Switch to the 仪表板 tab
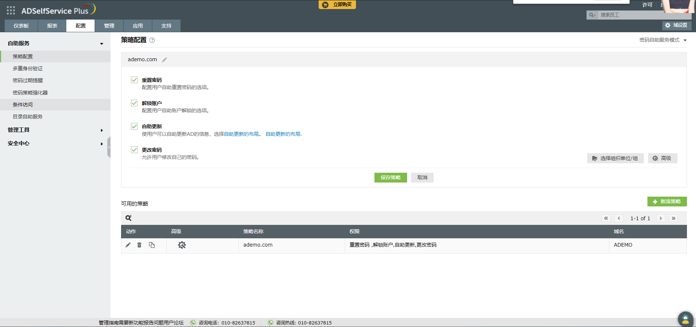The width and height of the screenshot is (696, 327). point(21,26)
